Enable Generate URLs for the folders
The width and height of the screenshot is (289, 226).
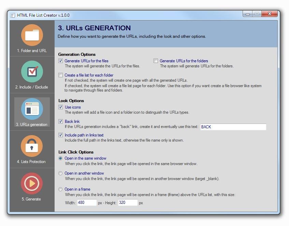156,61
